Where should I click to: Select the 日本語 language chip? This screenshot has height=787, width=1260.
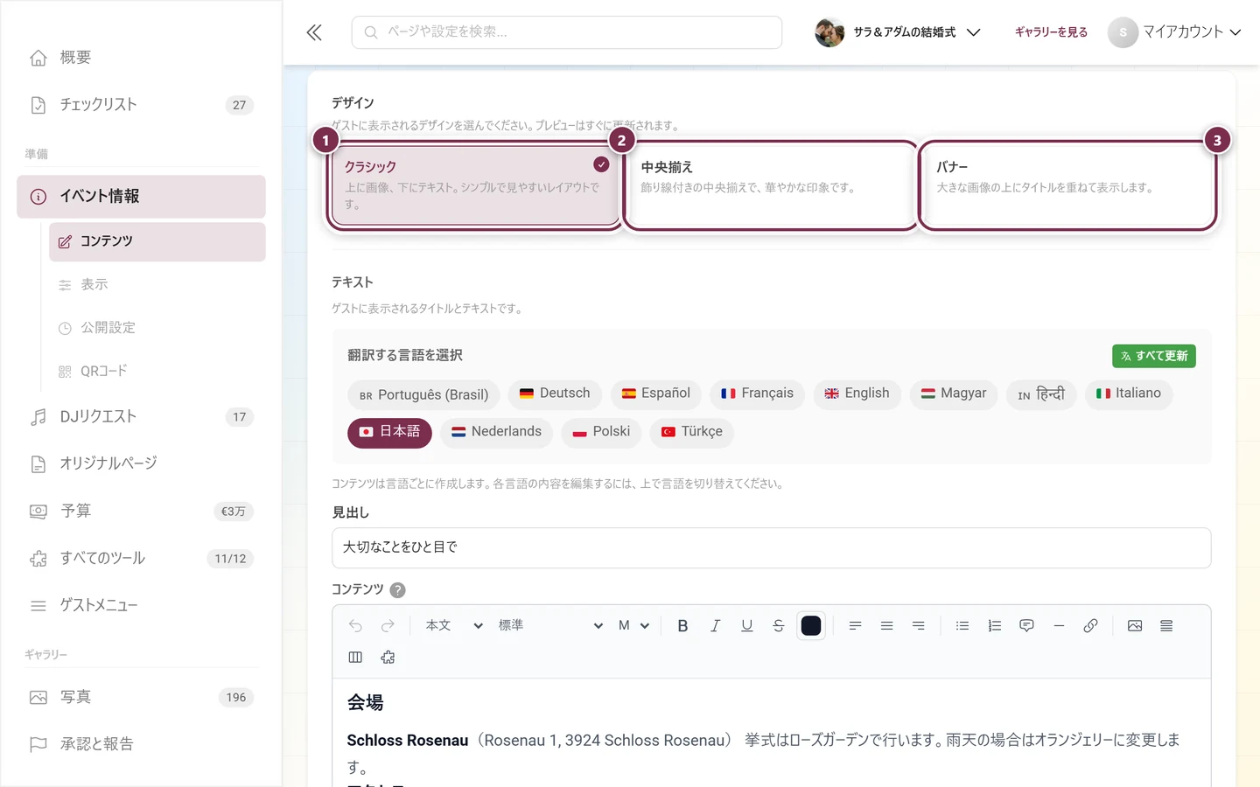coord(389,432)
